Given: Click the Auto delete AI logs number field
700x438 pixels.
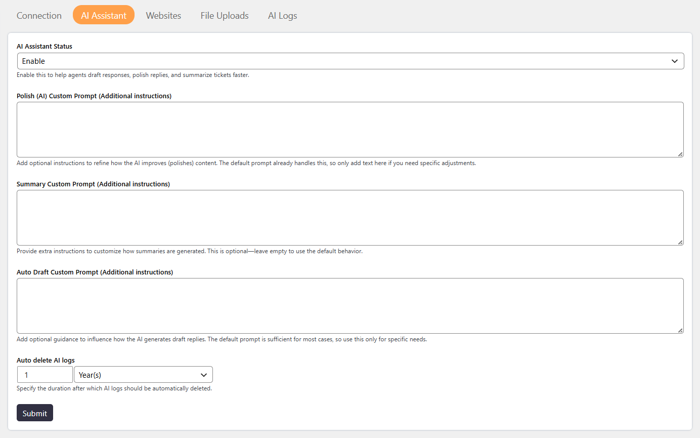Looking at the screenshot, I should [45, 375].
